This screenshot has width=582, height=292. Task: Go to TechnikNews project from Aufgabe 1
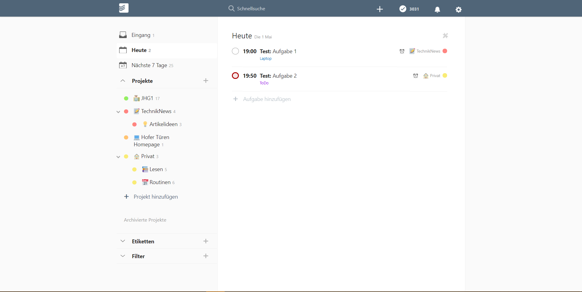[x=428, y=51]
